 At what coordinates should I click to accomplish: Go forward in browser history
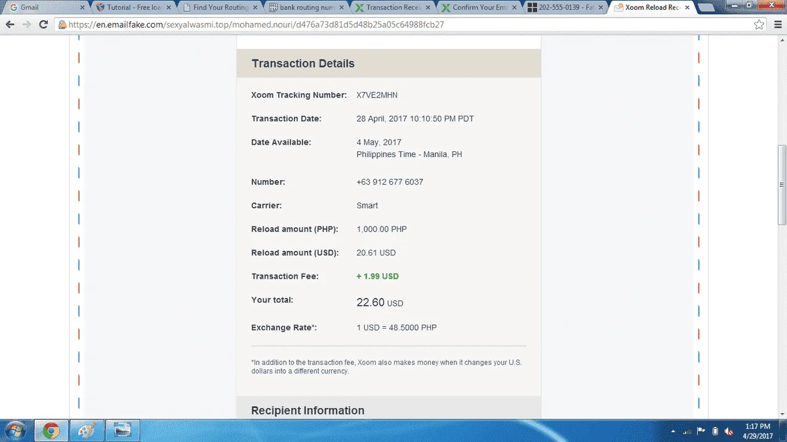(26, 24)
